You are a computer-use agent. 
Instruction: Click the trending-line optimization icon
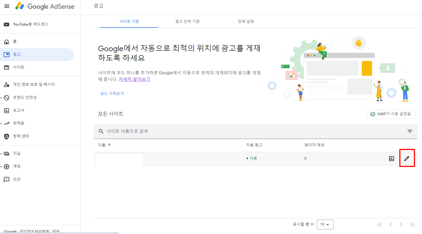pos(6,123)
